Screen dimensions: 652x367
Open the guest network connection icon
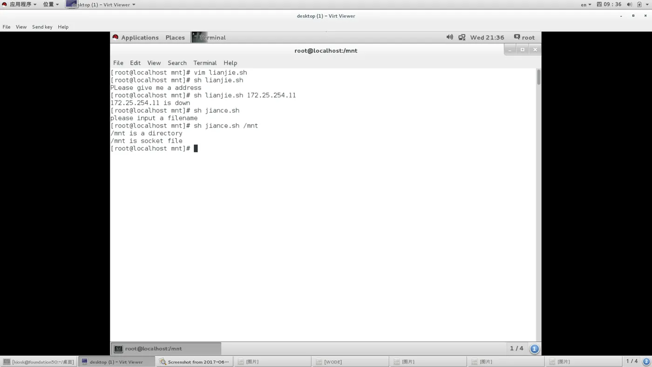462,37
